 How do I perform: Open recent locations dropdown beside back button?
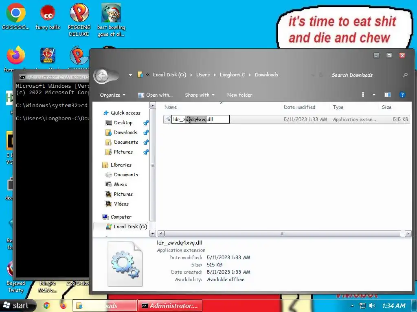tap(130, 75)
